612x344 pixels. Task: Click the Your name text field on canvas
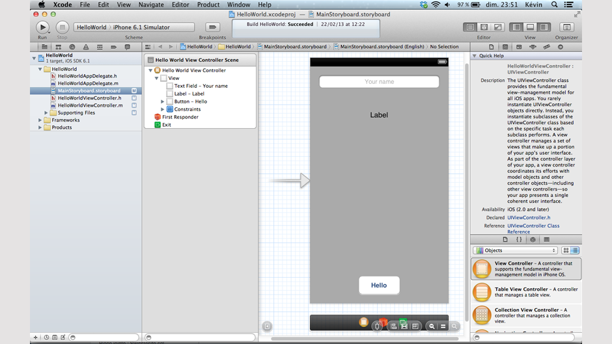coord(380,81)
